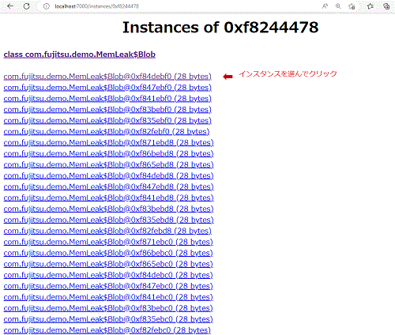The width and height of the screenshot is (395, 335).
Task: Open instance Blob@0xf82febc0
Action: tap(107, 330)
